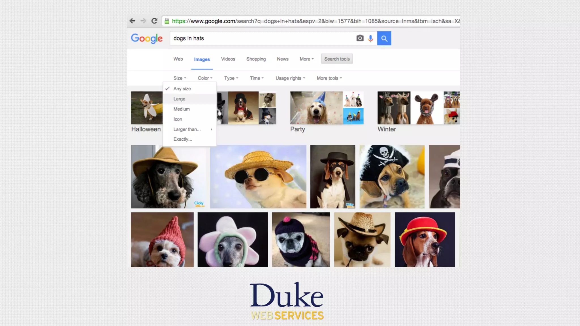The width and height of the screenshot is (580, 326).
Task: Expand the Larger than... submenu
Action: [x=187, y=129]
